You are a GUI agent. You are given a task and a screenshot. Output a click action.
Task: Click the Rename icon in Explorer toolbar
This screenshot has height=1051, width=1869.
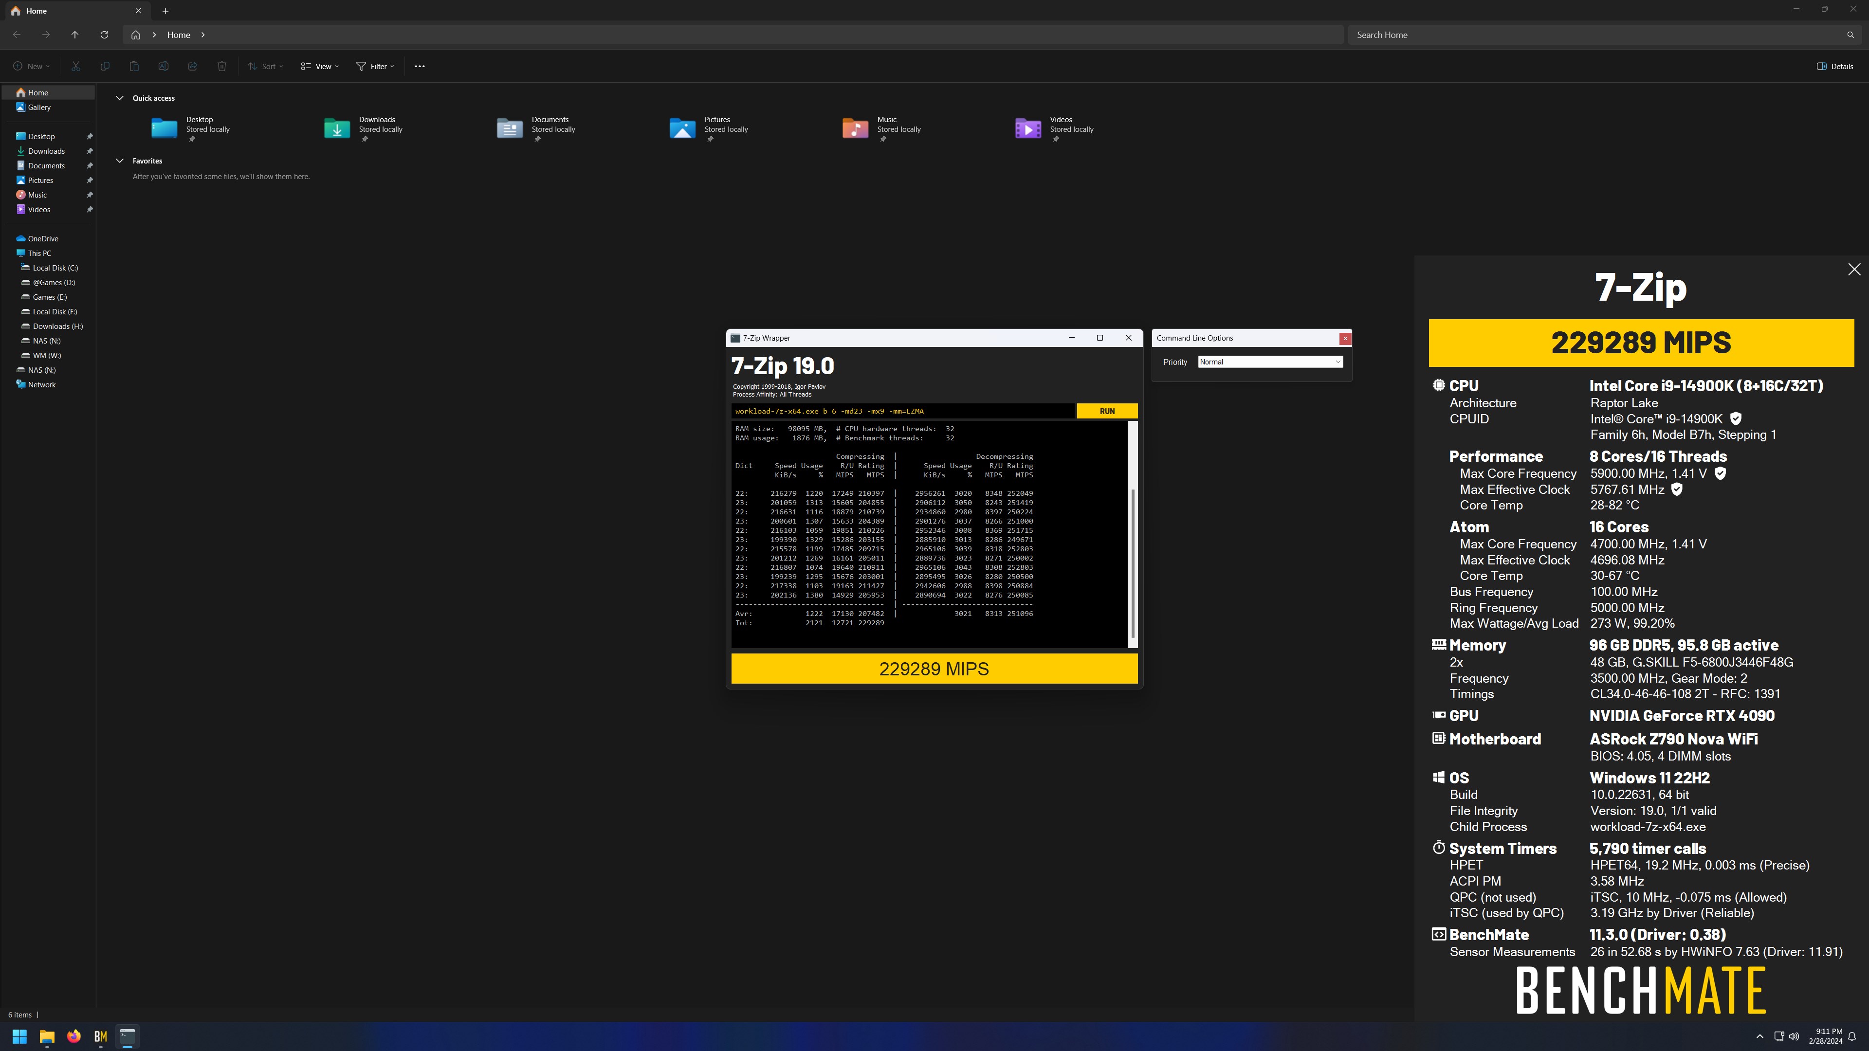click(x=163, y=66)
